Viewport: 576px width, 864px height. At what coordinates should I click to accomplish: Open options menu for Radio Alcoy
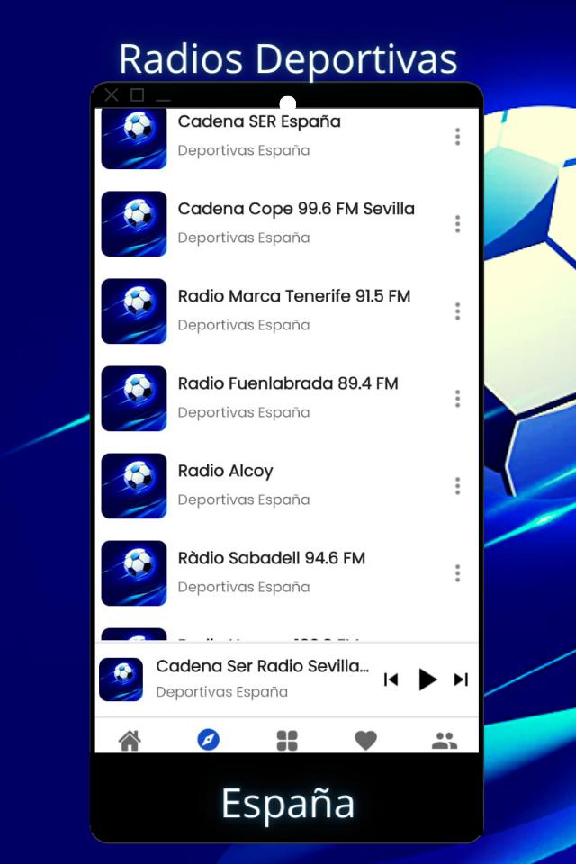(x=457, y=486)
